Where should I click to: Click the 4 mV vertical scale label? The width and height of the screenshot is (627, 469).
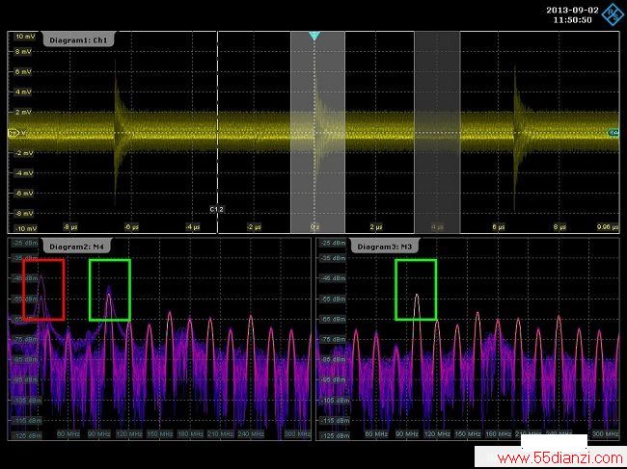23,91
